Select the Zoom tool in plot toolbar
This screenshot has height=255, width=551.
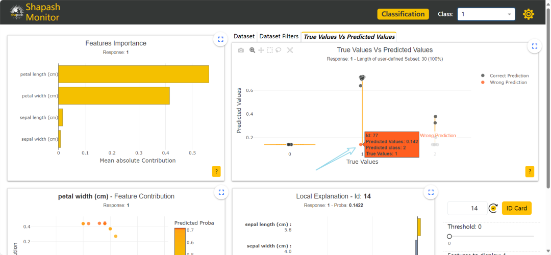tap(252, 50)
